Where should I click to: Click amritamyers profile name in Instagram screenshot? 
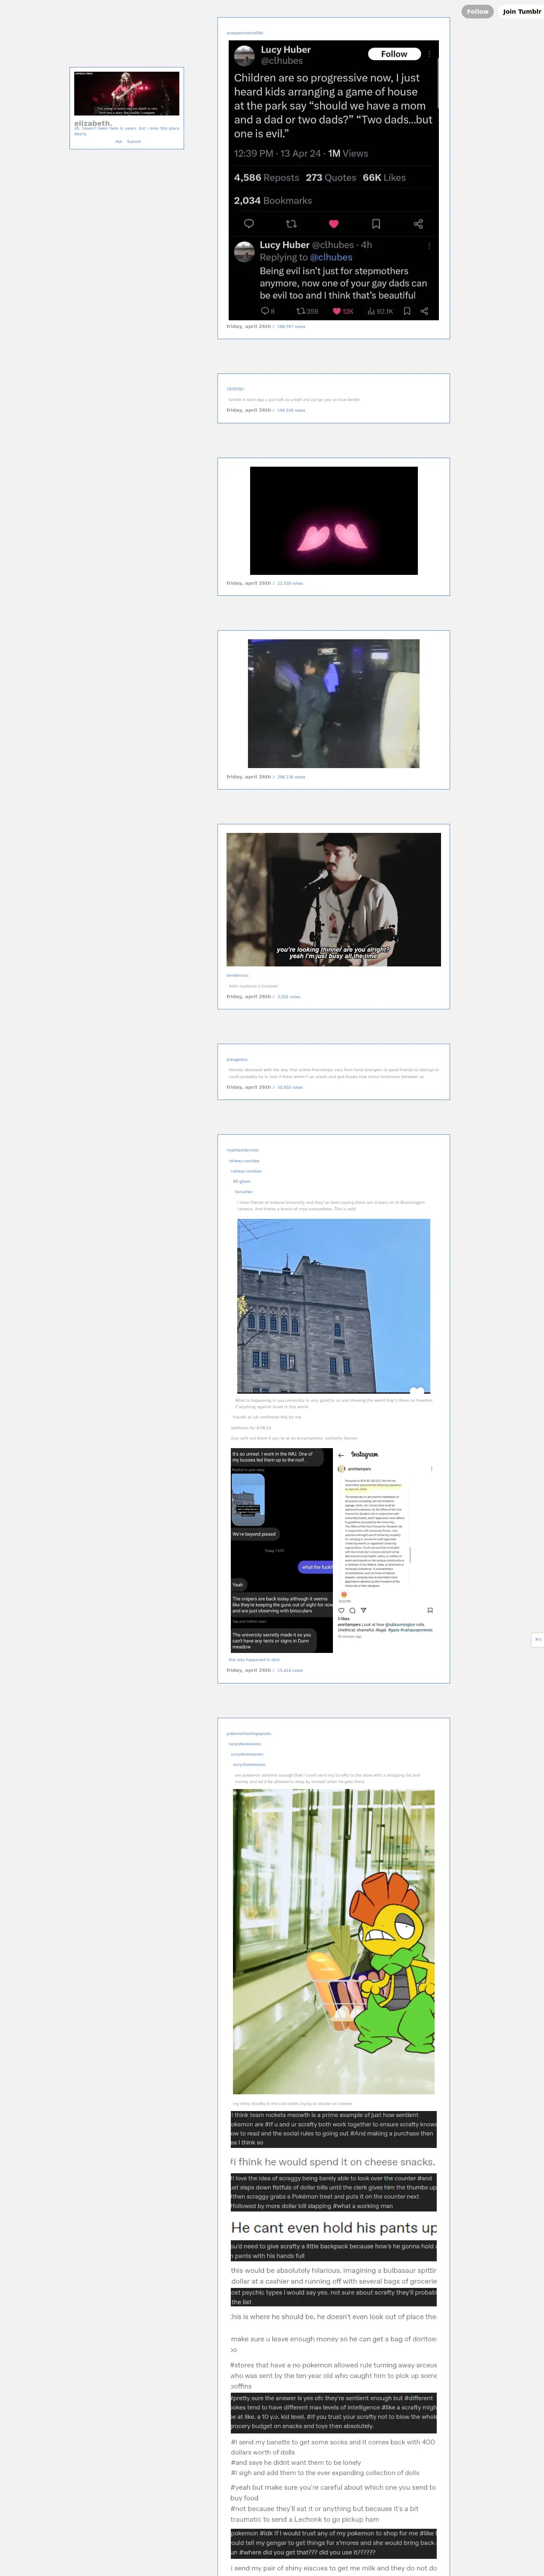pyautogui.click(x=359, y=1469)
